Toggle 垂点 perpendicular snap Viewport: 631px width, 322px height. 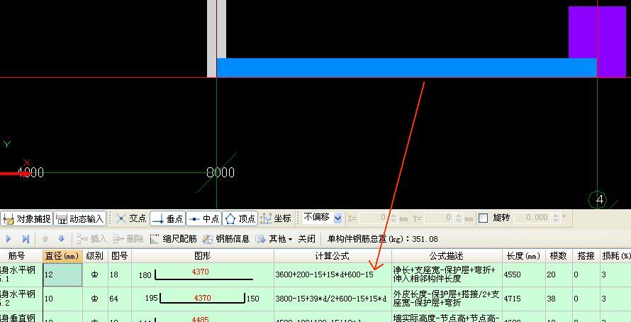click(x=168, y=218)
